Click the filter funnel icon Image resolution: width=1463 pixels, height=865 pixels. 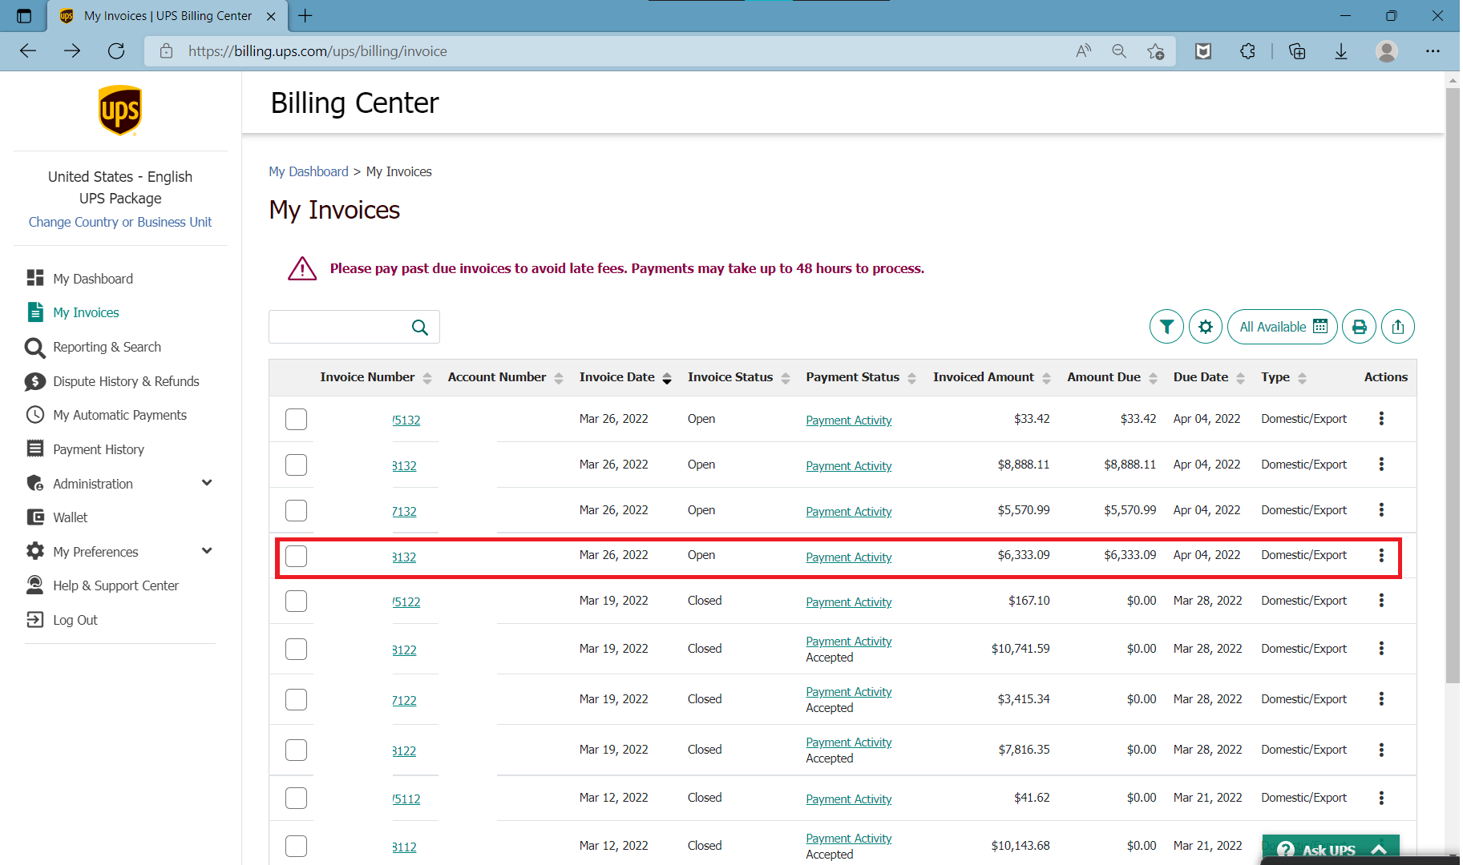[1166, 327]
